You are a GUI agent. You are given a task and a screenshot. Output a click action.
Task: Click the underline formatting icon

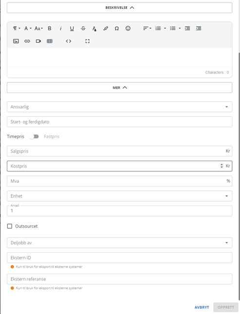click(x=72, y=28)
